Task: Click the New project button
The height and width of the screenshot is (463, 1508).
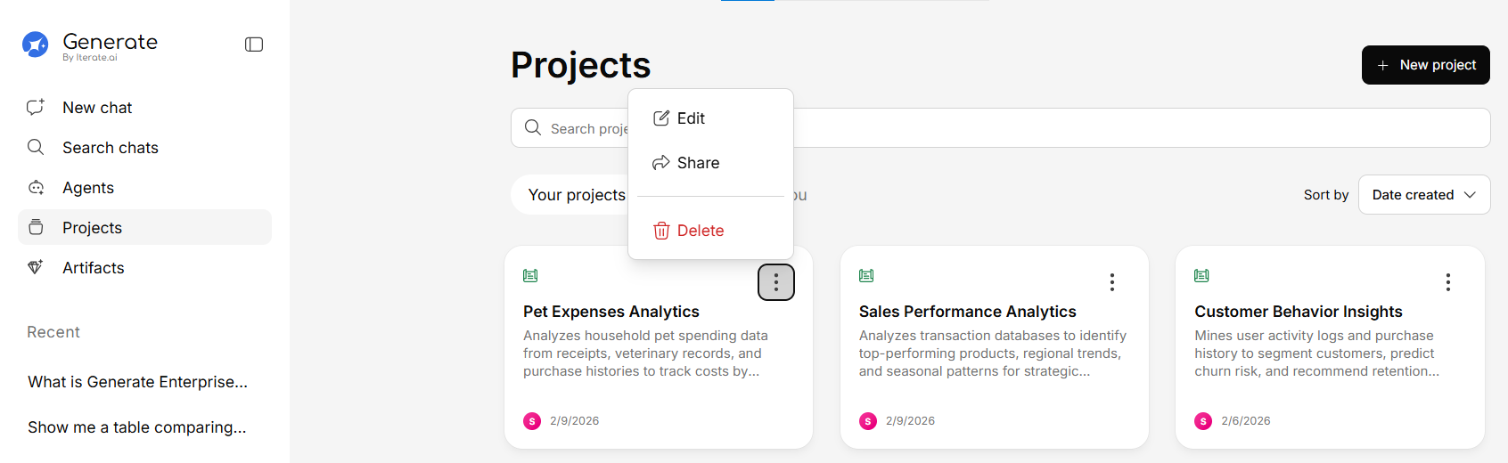Action: [x=1425, y=65]
